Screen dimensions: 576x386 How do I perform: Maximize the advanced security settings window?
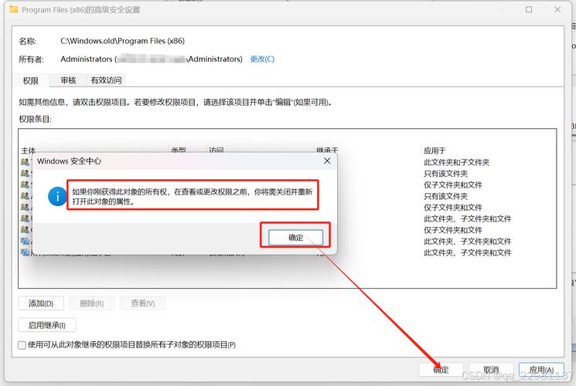529,9
